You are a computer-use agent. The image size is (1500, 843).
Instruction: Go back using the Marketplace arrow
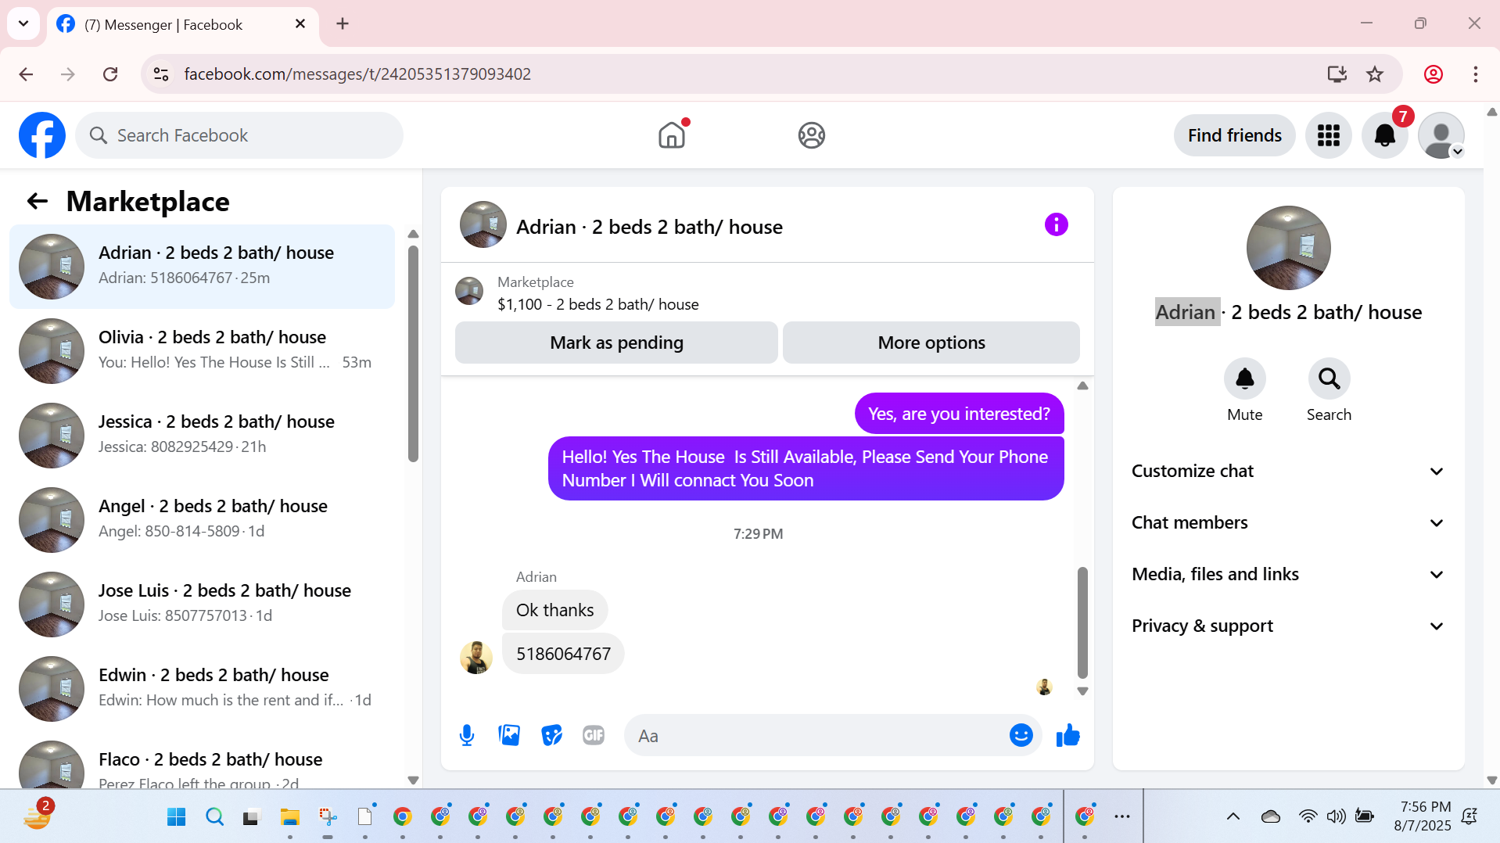click(38, 202)
